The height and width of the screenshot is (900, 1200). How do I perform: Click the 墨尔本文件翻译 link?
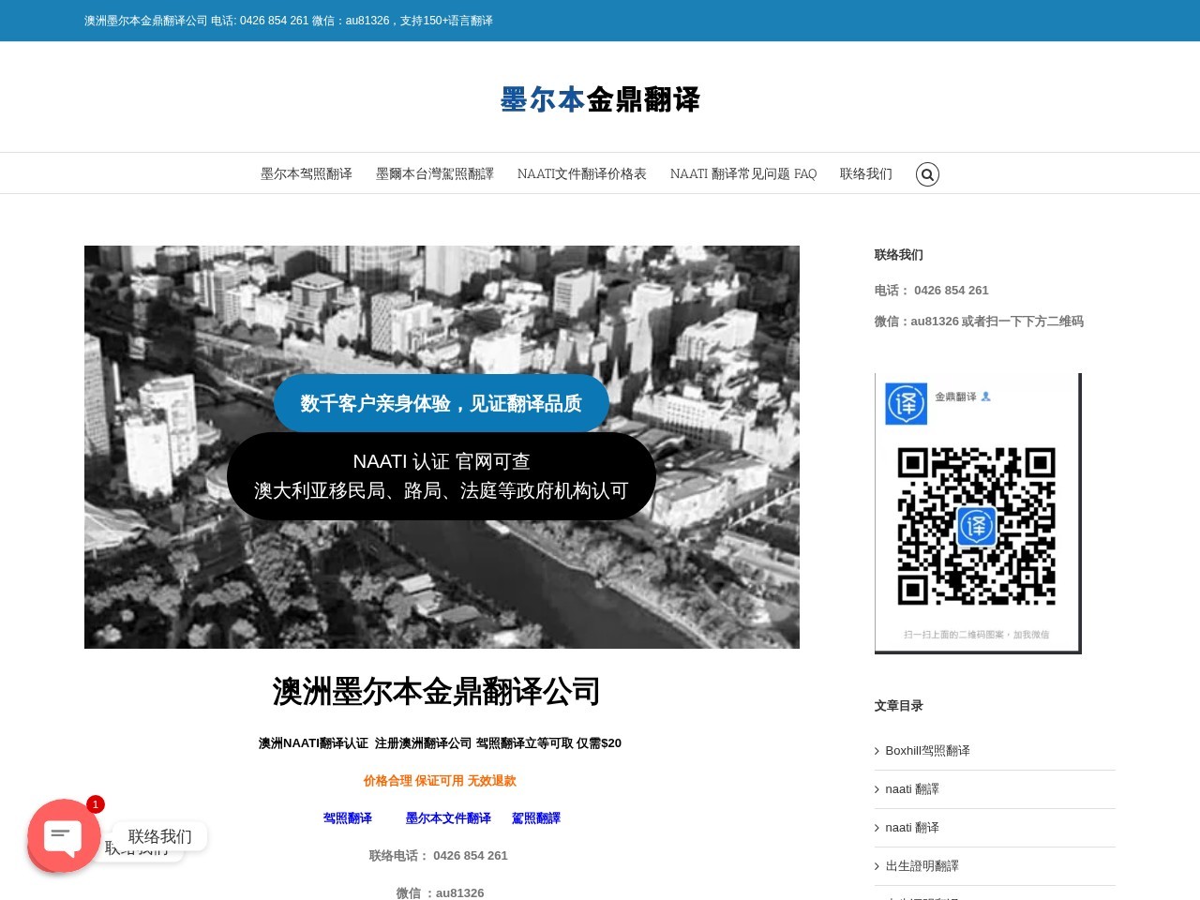(x=448, y=818)
